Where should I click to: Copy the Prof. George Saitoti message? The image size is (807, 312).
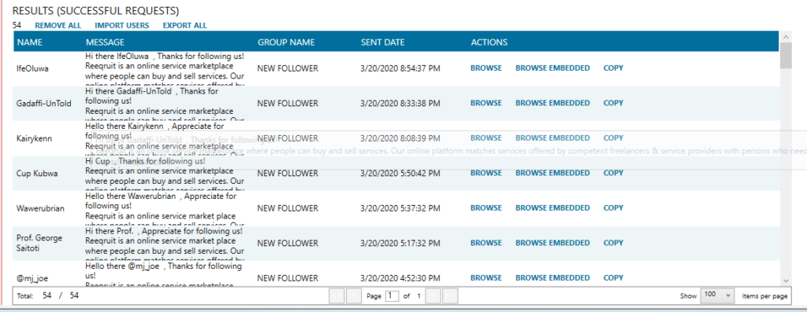click(x=613, y=243)
